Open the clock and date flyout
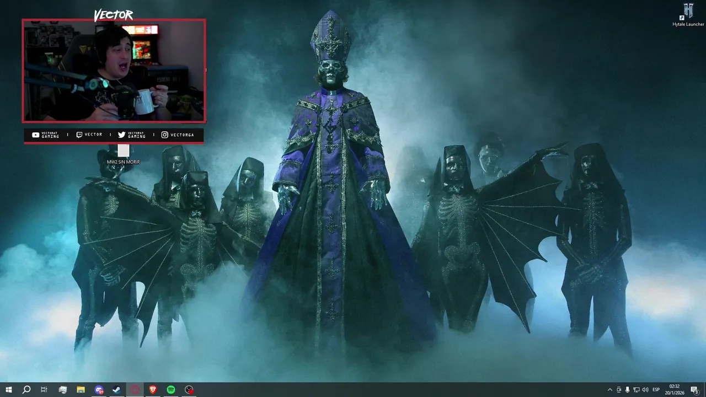 674,390
